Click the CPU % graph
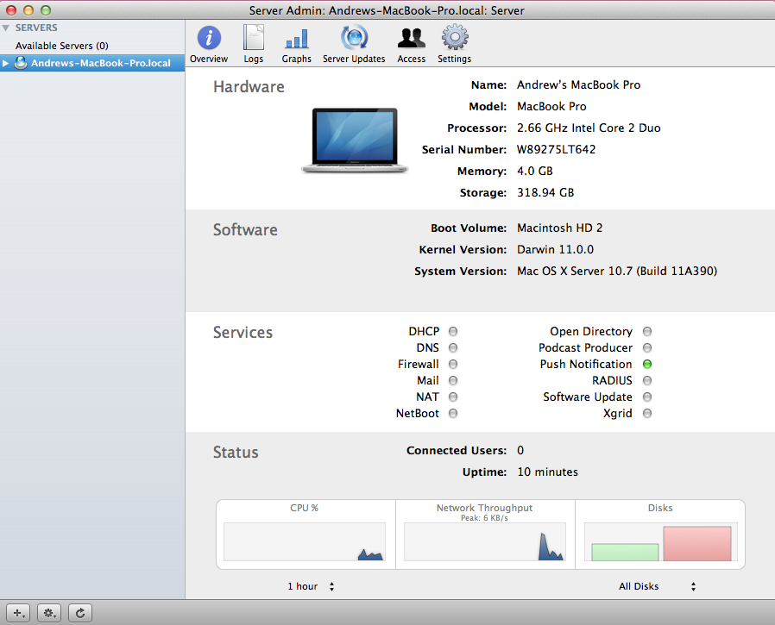The height and width of the screenshot is (625, 775). (305, 541)
